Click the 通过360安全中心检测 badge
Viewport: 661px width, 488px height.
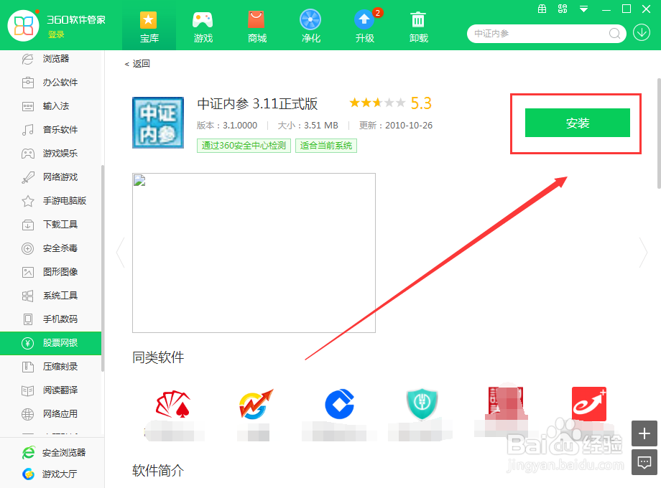click(244, 146)
